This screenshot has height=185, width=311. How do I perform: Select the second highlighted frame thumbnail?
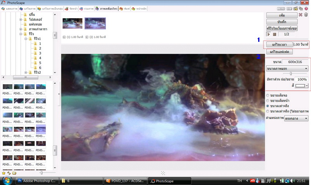[95, 23]
